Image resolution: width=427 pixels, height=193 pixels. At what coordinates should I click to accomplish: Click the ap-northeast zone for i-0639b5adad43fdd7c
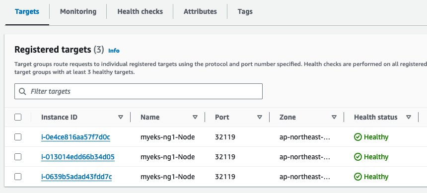[305, 177]
